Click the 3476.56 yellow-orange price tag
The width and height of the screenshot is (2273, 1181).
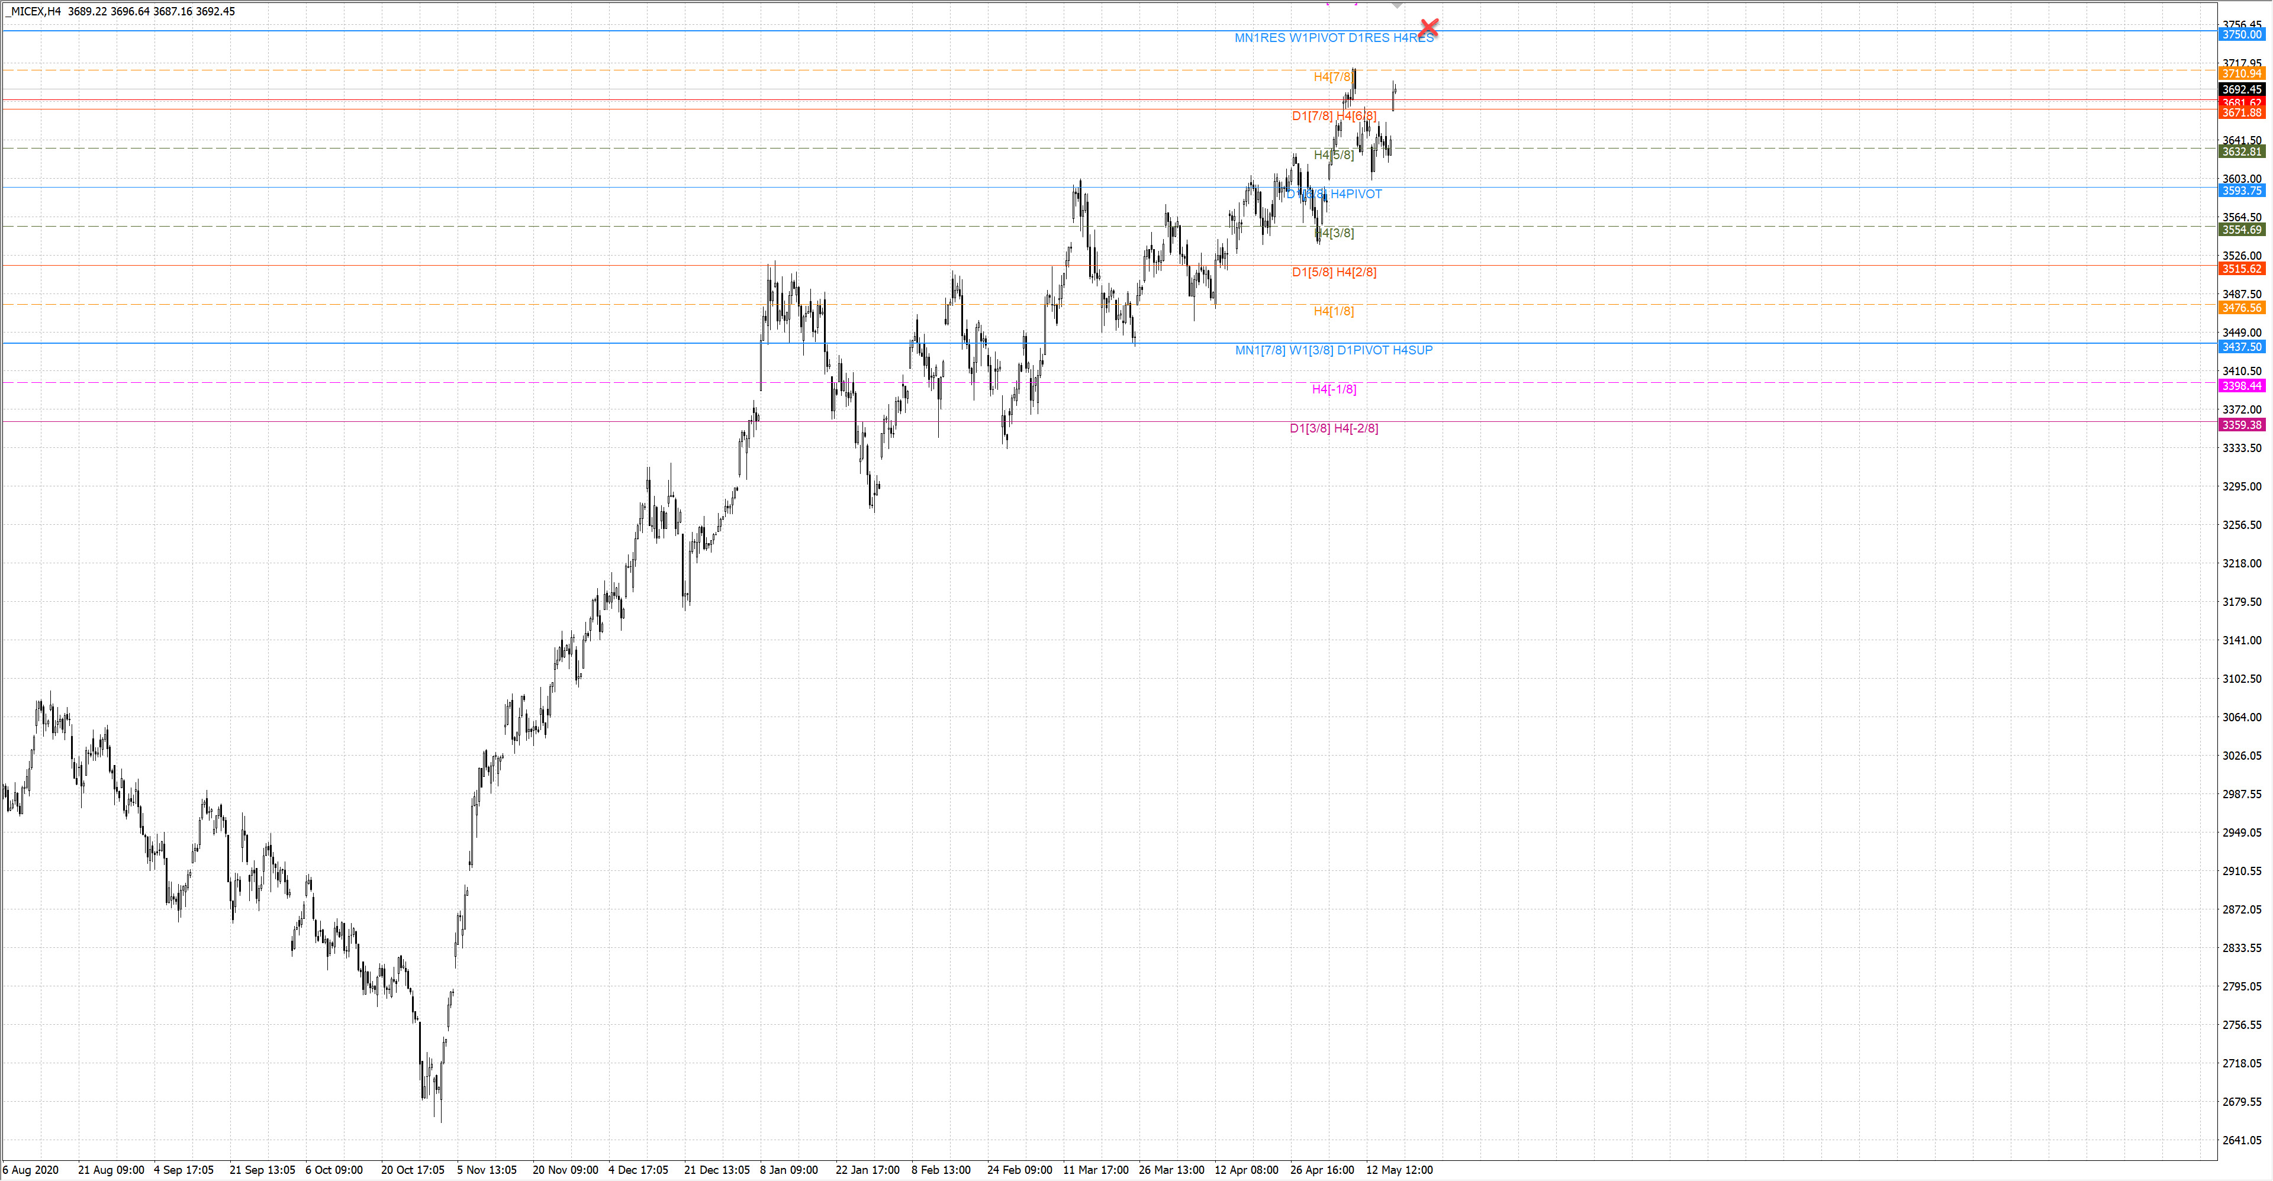coord(2241,308)
